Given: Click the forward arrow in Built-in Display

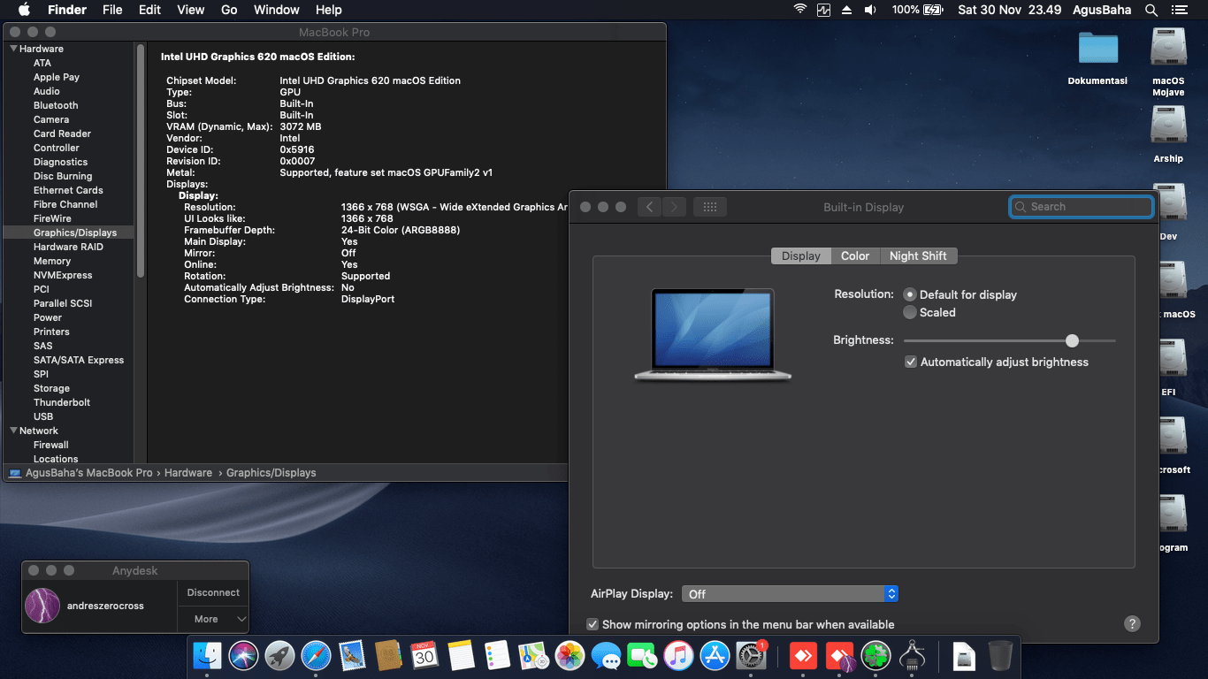Looking at the screenshot, I should coord(674,207).
